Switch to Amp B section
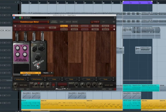 click(74, 29)
